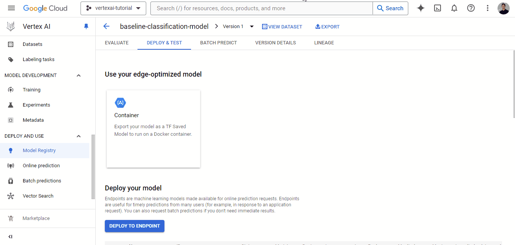Click the Training sidebar icon
This screenshot has height=245, width=515.
(11, 90)
